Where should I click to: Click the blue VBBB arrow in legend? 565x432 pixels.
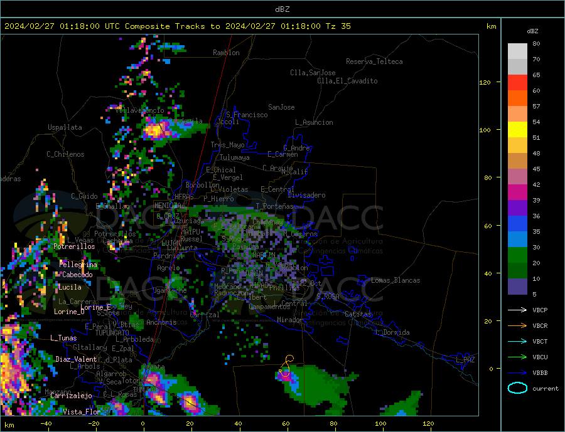(x=519, y=372)
